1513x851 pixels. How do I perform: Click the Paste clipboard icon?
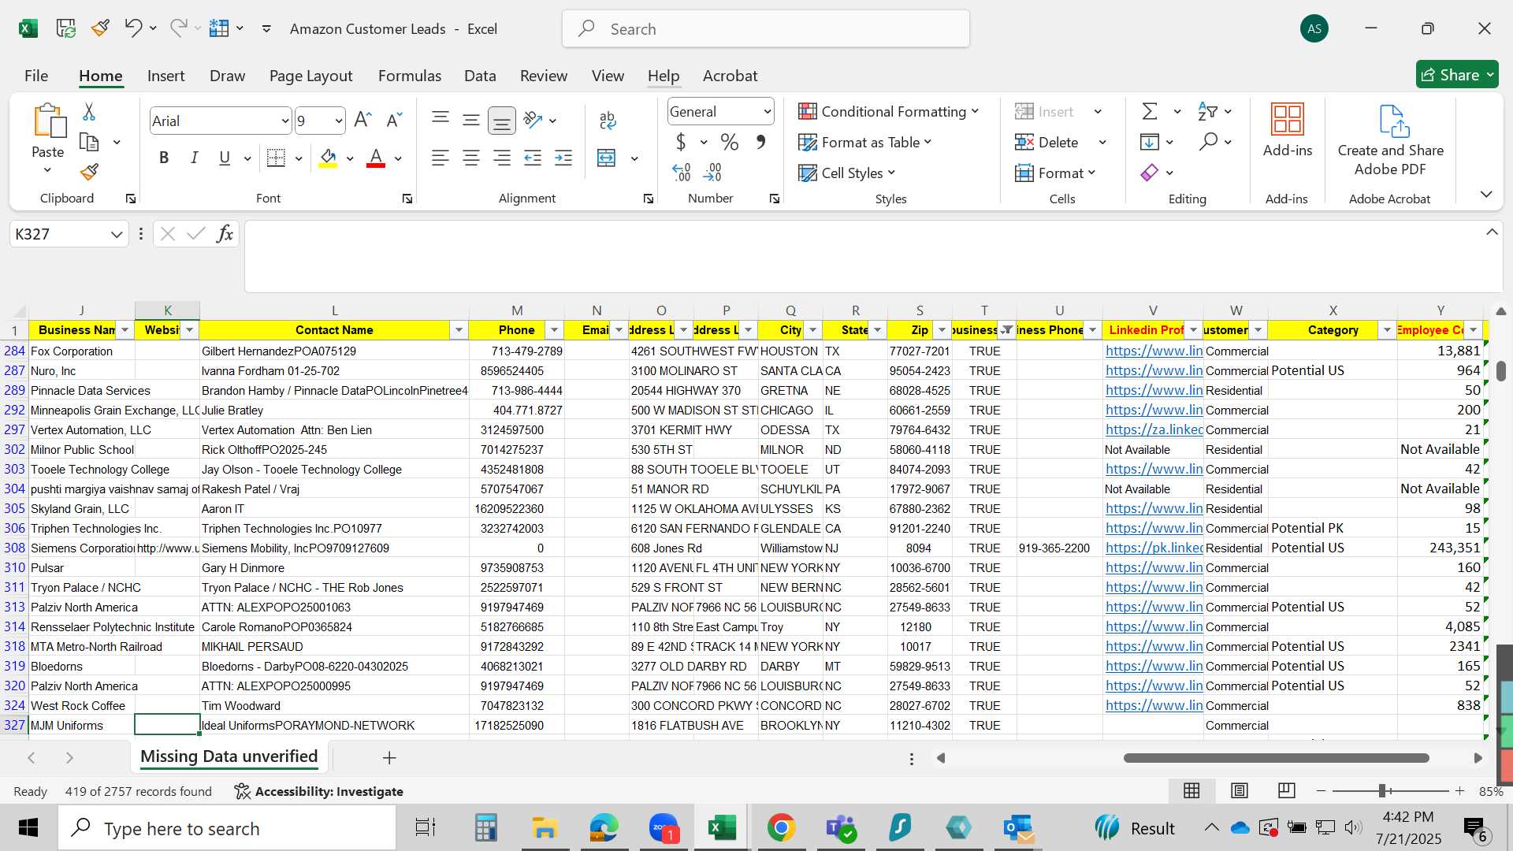[x=48, y=121]
